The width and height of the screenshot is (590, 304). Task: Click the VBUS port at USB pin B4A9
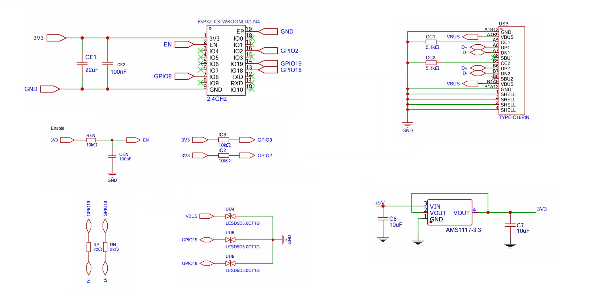(x=470, y=84)
